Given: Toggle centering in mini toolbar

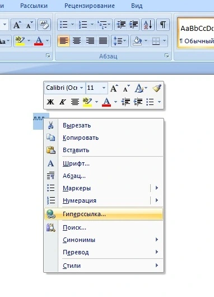Looking at the screenshot, I should pos(75,102).
